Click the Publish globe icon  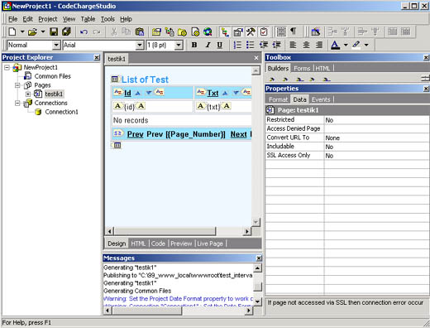click(208, 32)
